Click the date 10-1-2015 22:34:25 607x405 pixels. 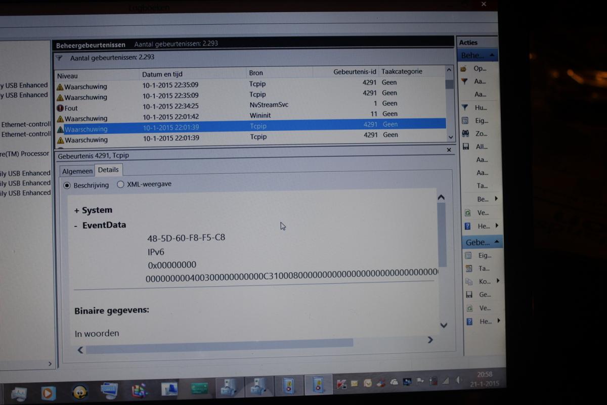pos(170,107)
